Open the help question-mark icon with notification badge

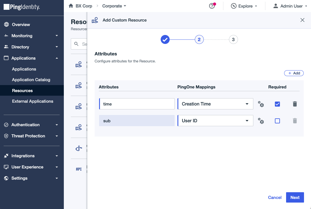point(212,6)
